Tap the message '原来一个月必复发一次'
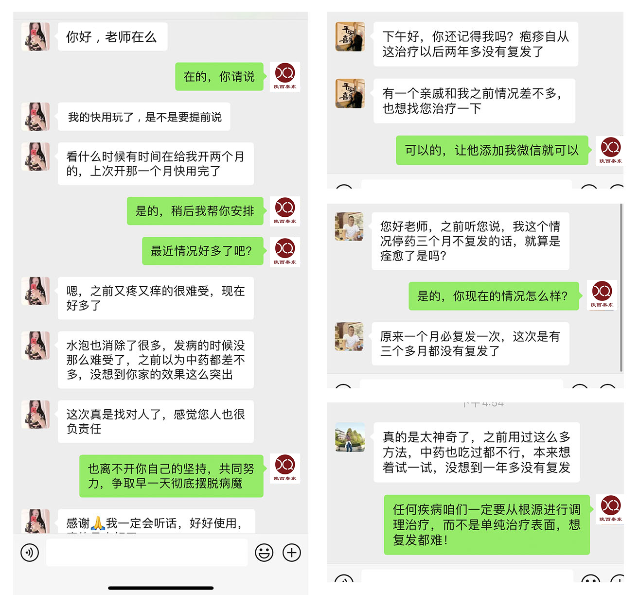Viewport: 639px width, 608px height. coord(470,344)
